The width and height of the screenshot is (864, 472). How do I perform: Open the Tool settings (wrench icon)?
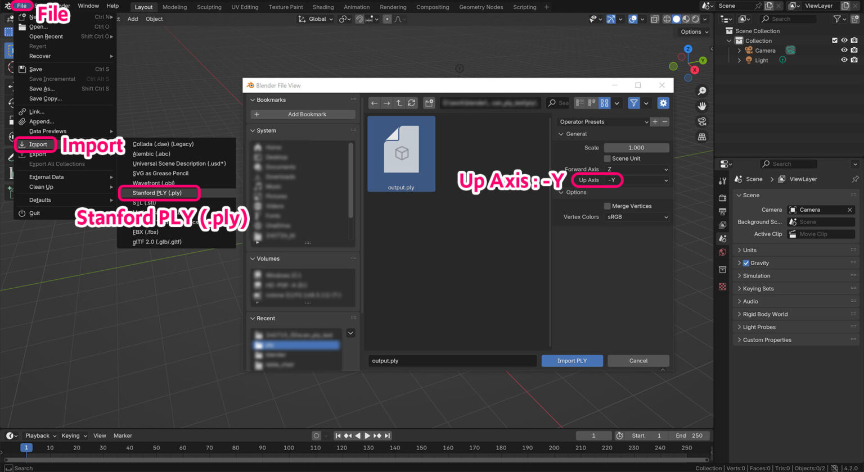pyautogui.click(x=723, y=181)
